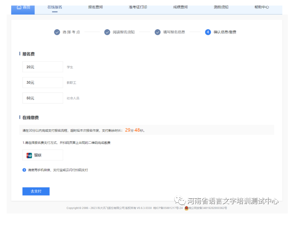The height and width of the screenshot is (226, 297).
Task: Go to the 成绩查询 tab
Action: tap(180, 7)
